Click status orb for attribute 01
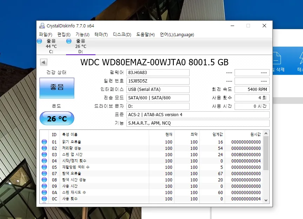This screenshot has height=219, width=303. point(44,142)
